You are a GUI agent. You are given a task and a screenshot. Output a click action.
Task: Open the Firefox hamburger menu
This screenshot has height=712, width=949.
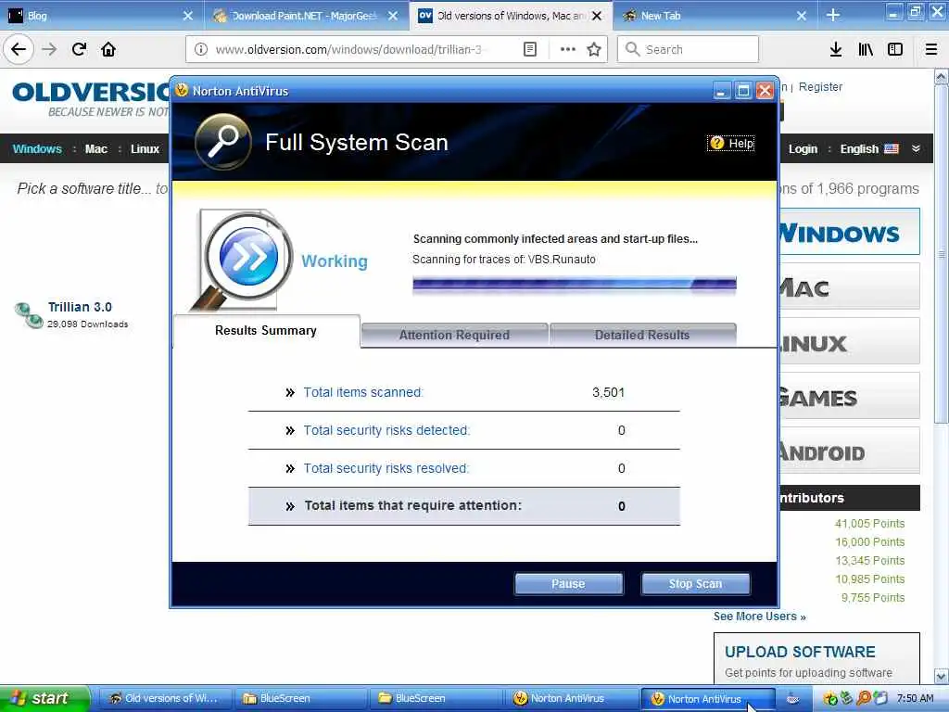931,49
